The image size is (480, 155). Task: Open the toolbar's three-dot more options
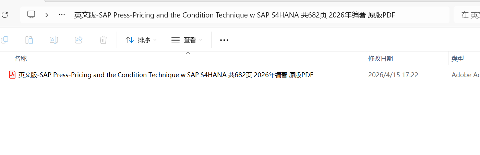click(224, 40)
